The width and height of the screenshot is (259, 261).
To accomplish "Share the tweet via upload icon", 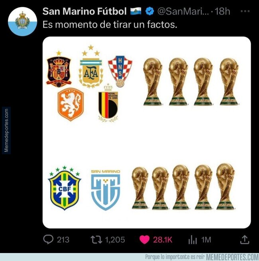I will point(244,239).
